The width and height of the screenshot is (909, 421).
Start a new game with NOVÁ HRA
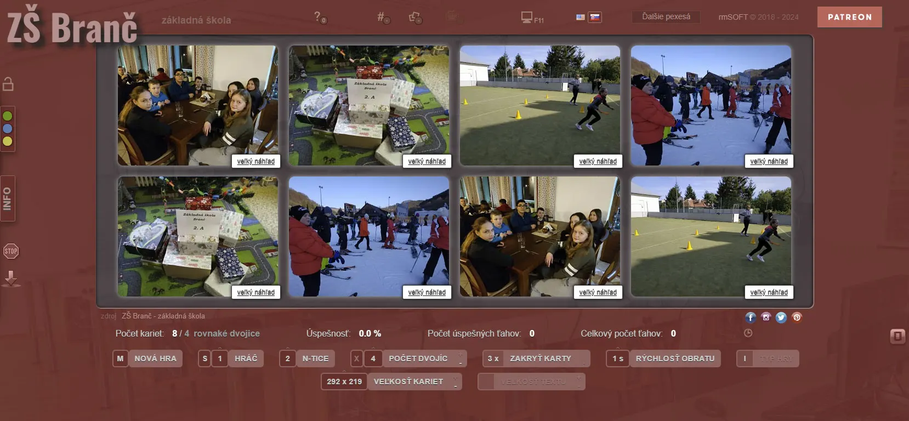[155, 359]
